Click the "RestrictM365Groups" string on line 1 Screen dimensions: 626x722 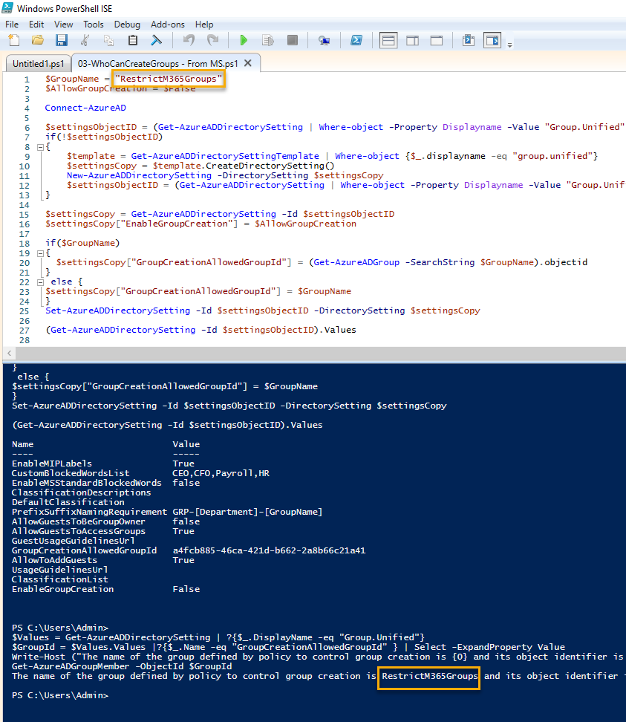click(x=169, y=79)
